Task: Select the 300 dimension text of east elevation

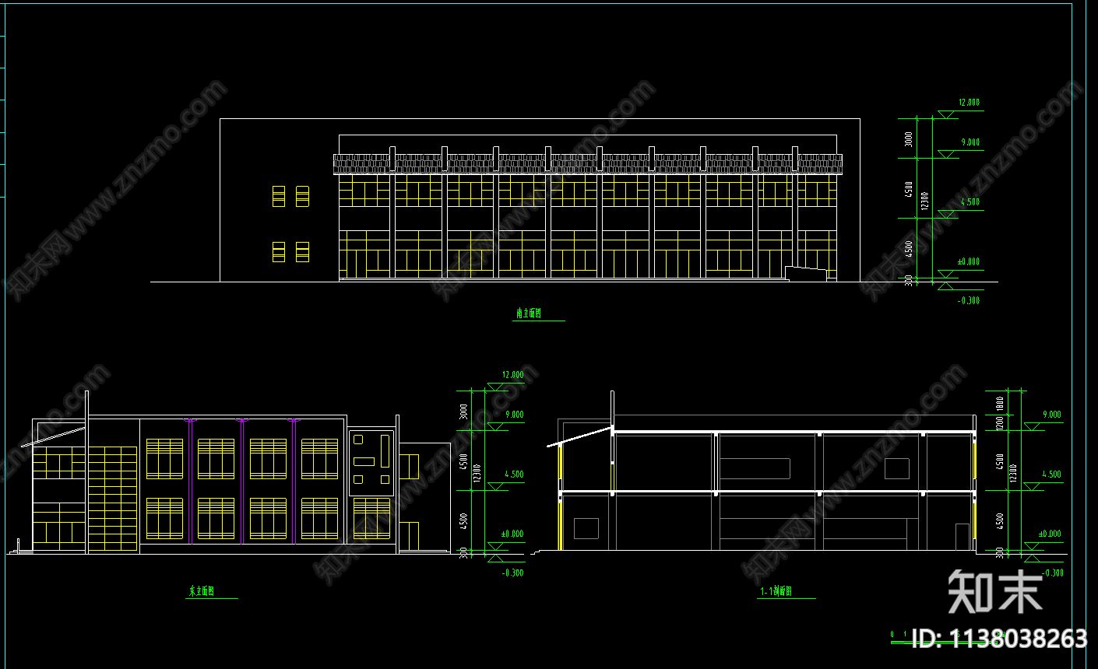Action: click(x=464, y=552)
